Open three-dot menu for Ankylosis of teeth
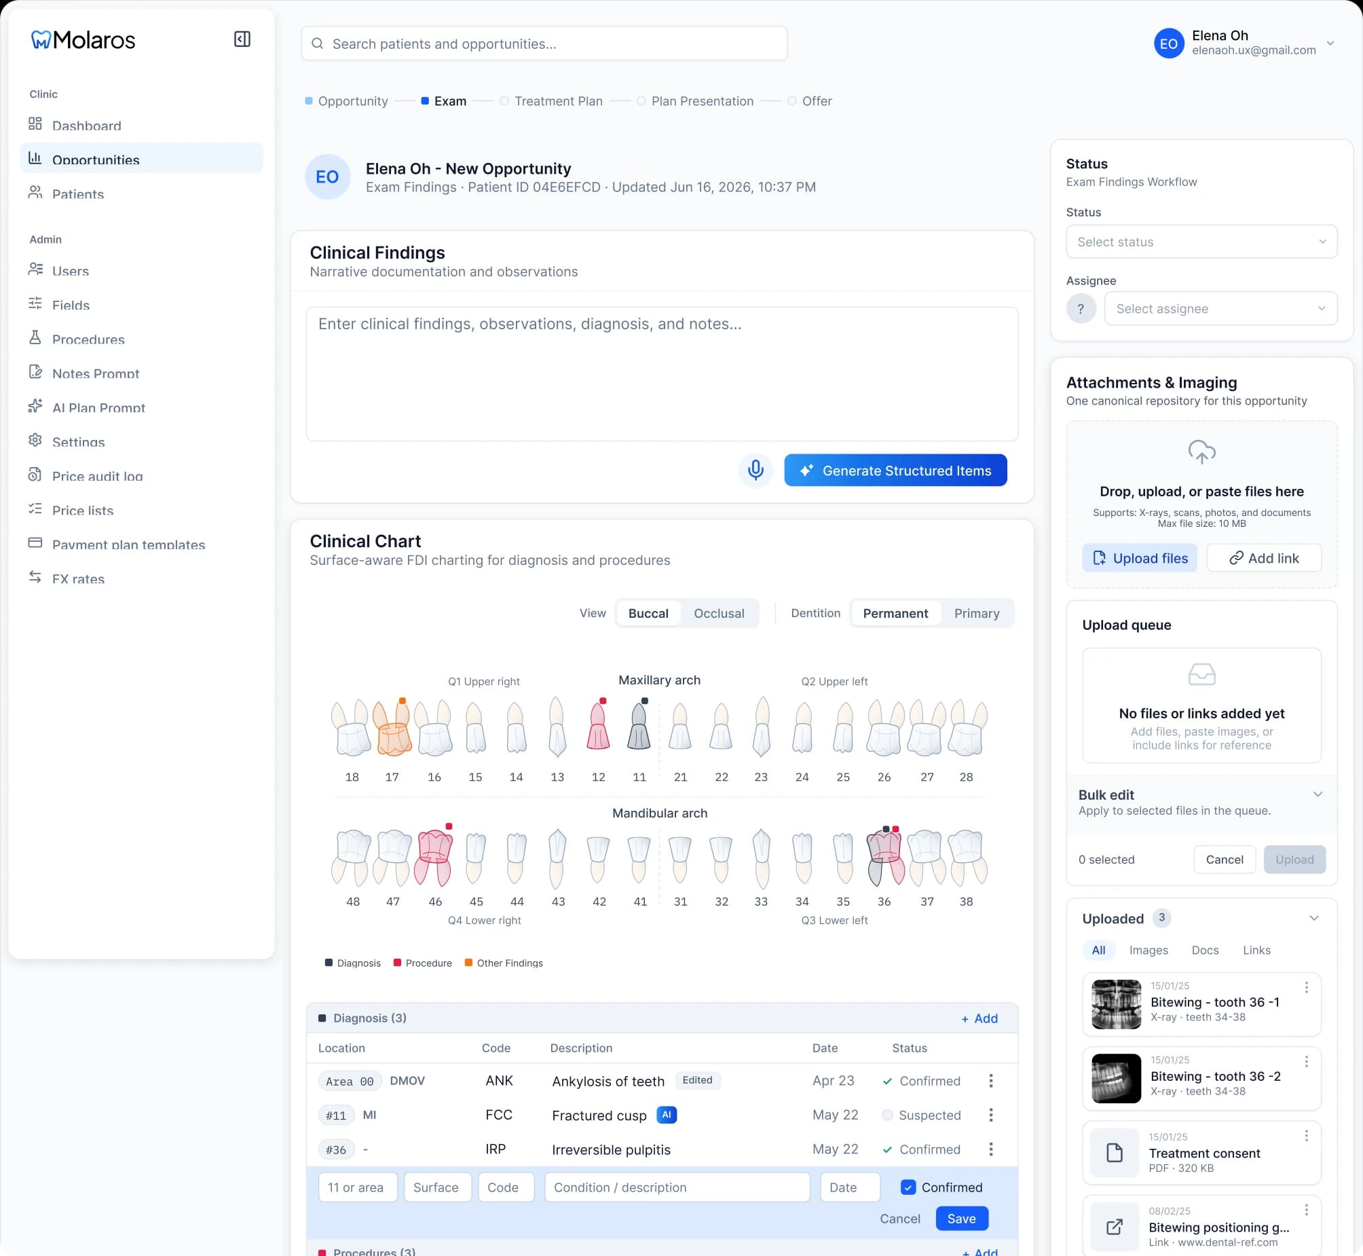The width and height of the screenshot is (1363, 1256). point(990,1081)
